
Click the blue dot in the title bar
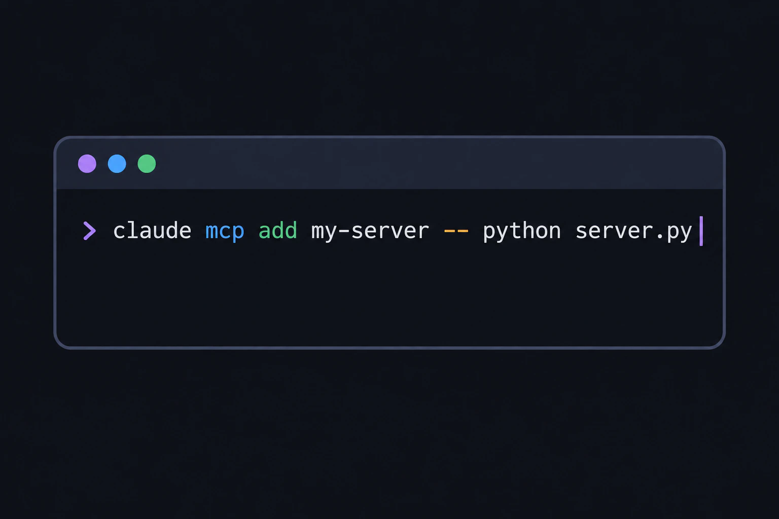tap(117, 164)
